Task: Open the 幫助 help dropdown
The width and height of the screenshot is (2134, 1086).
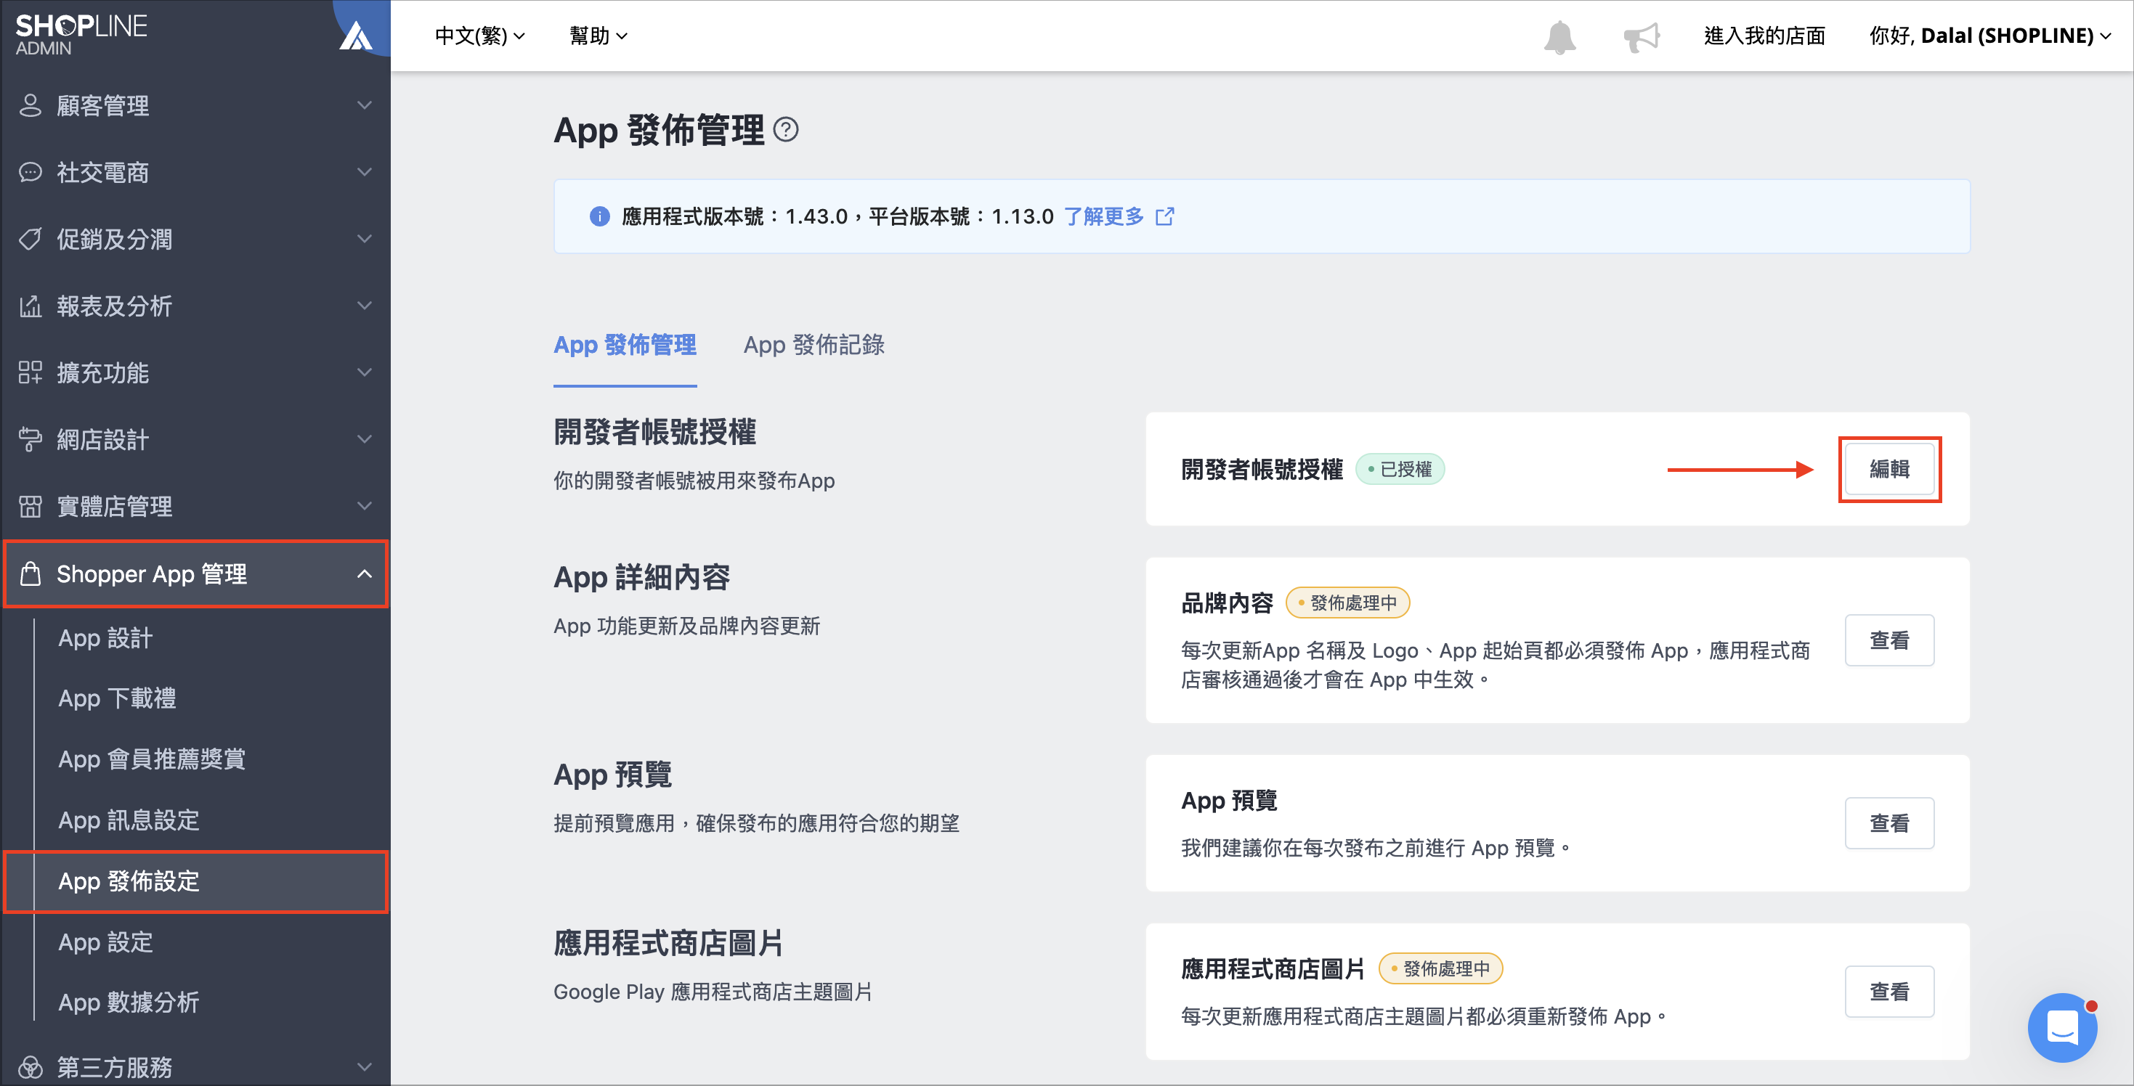Action: (x=598, y=36)
